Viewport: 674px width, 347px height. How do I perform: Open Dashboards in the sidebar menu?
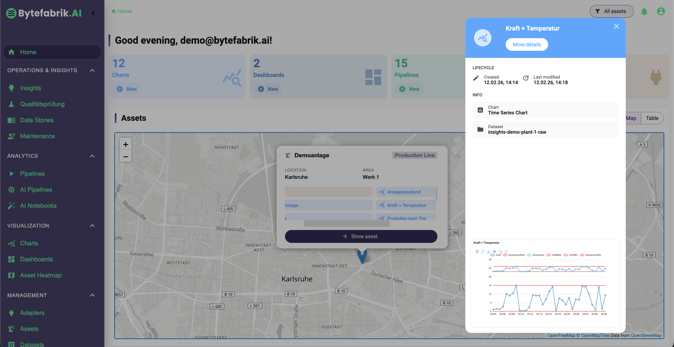(36, 259)
